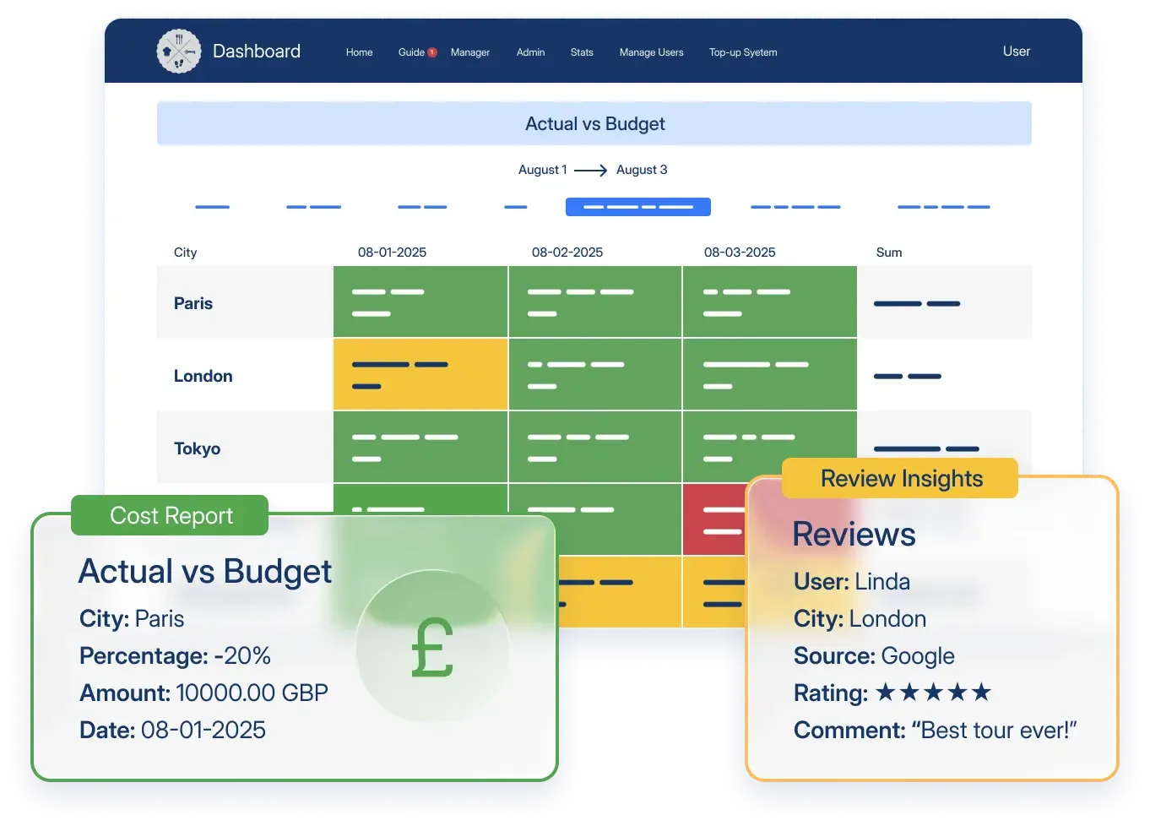
Task: Click the Sum cell in the Paris row
Action: [945, 302]
